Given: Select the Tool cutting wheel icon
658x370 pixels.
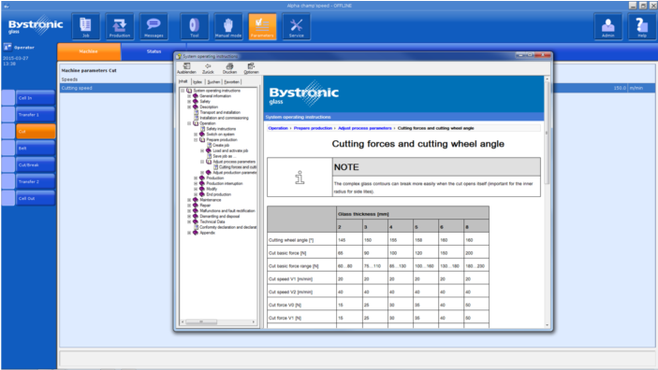Looking at the screenshot, I should 195,26.
